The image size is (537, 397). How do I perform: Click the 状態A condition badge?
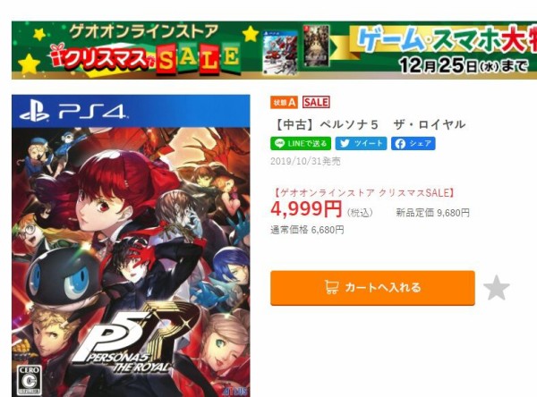click(x=284, y=102)
